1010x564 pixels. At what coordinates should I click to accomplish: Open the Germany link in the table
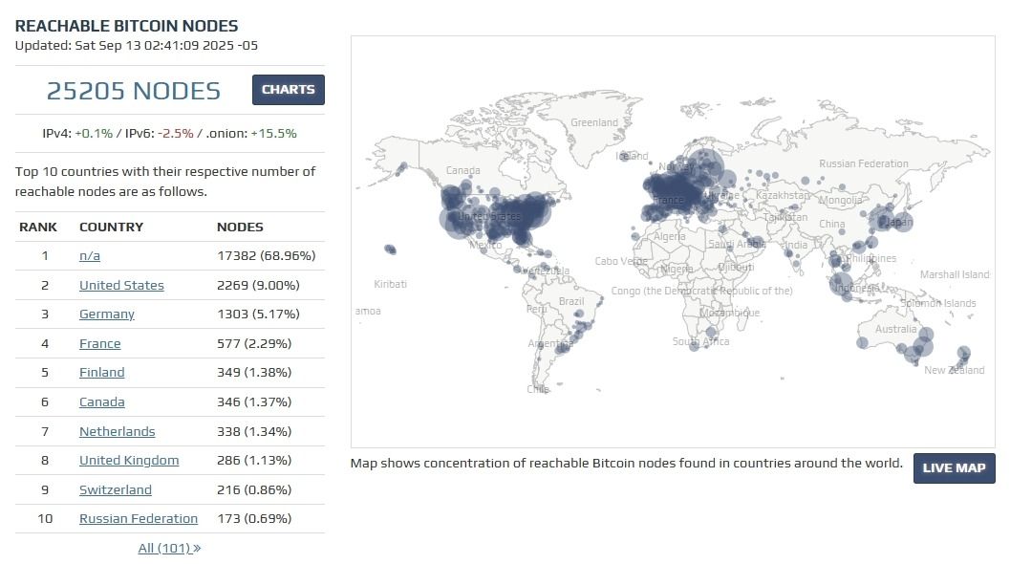point(106,315)
